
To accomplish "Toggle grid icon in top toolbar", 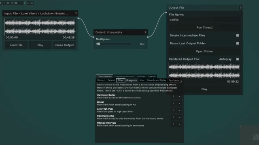I will click(8, 3).
